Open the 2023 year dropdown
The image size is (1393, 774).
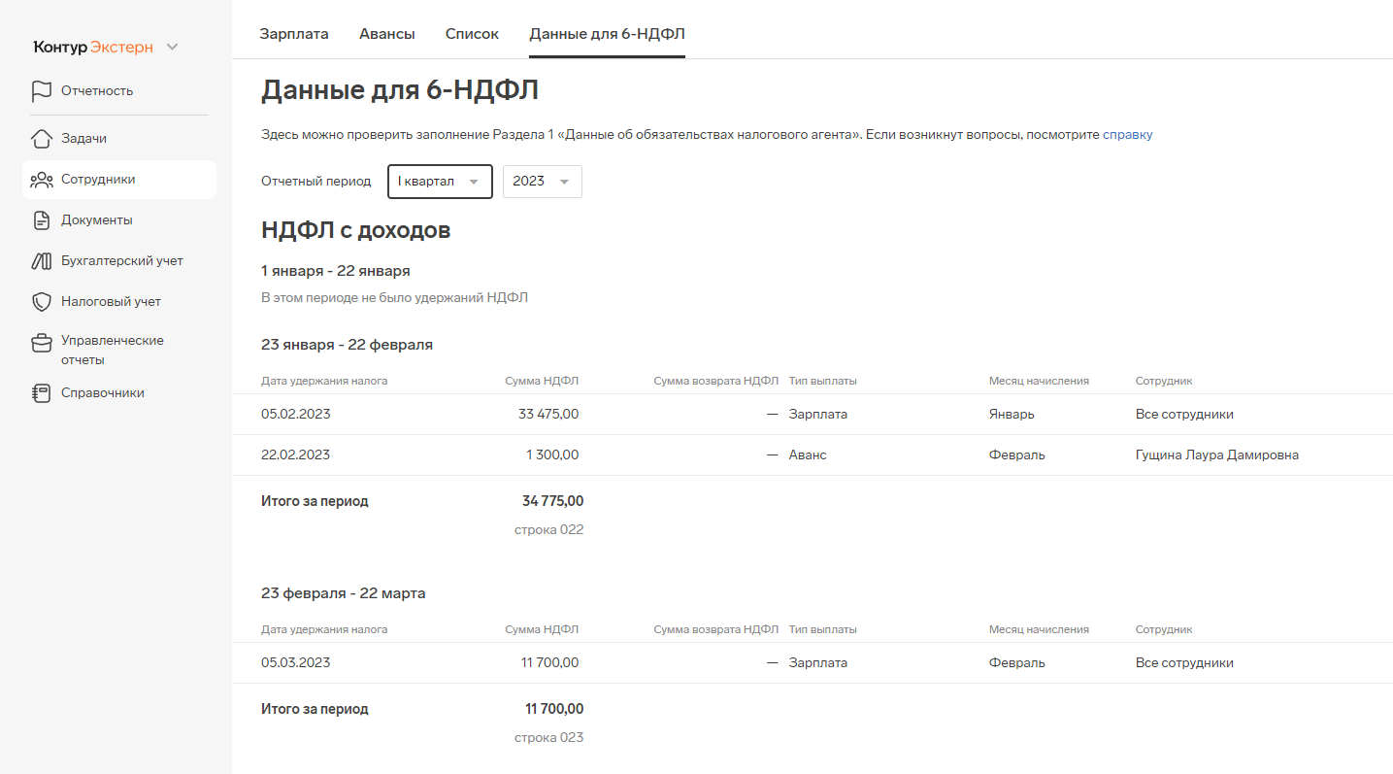(x=542, y=182)
